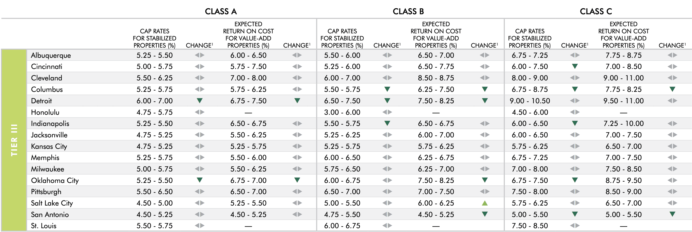Click the CLASS B header
Screen dimensions: 692x232
(408, 11)
